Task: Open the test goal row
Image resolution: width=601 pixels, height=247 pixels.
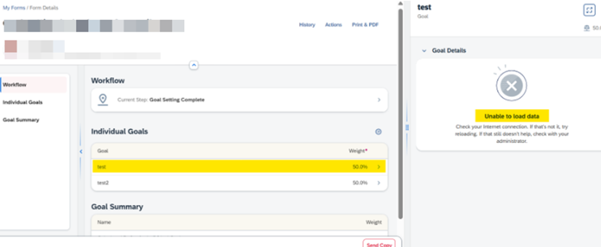Action: (239, 167)
